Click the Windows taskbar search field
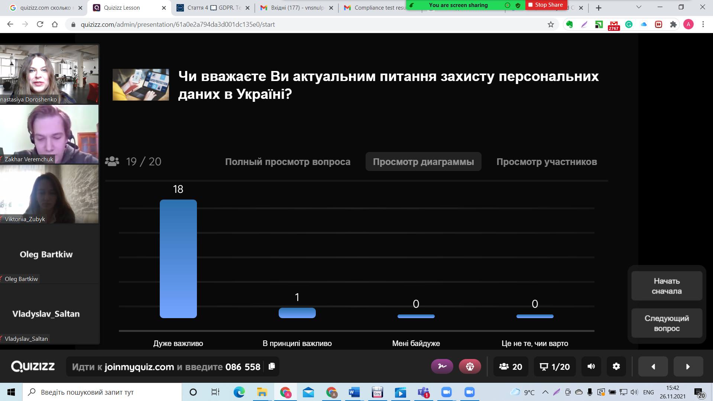The width and height of the screenshot is (713, 401). click(x=104, y=392)
